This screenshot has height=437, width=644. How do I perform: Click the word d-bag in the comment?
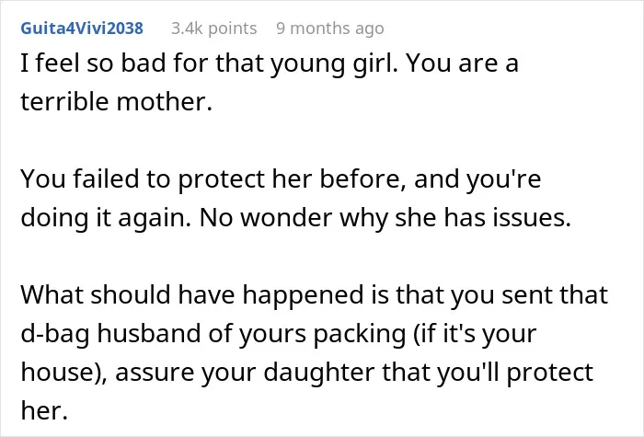point(55,334)
